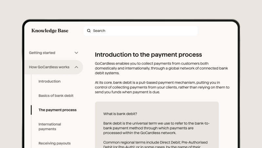The height and width of the screenshot is (148, 262).
Task: Click the paragraph starting GoCardless enables you
Action: click(x=161, y=68)
